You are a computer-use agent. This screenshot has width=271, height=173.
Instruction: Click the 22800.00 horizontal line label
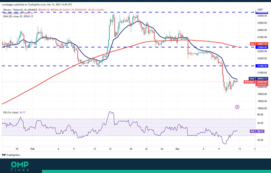click(262, 47)
